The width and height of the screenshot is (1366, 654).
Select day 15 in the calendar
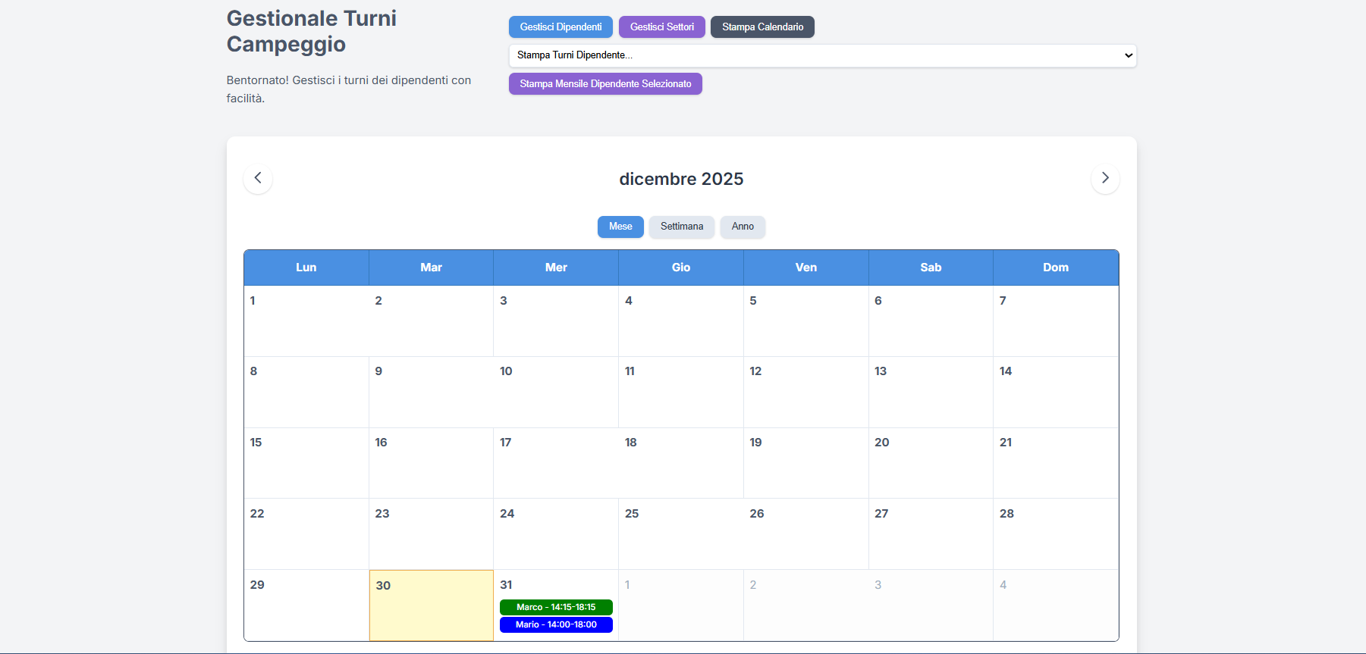306,463
